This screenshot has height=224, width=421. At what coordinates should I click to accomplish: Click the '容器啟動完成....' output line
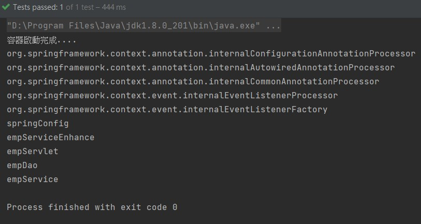(x=41, y=40)
